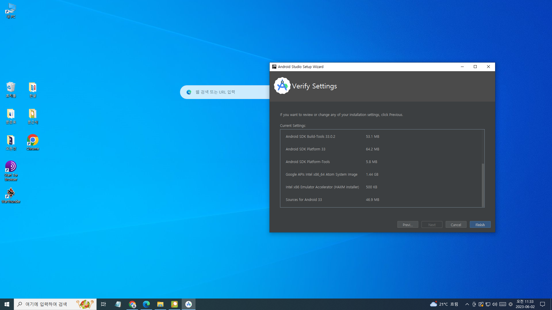
Task: Open Task View from taskbar
Action: coord(103,304)
